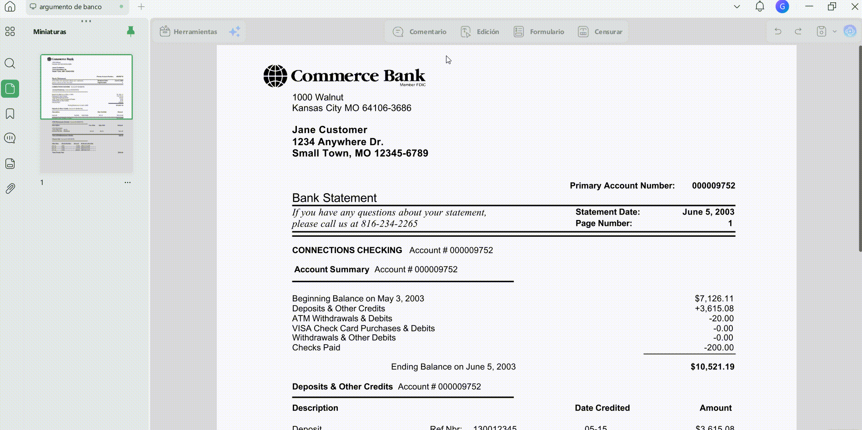Go to the Home icon
This screenshot has width=862, height=430.
pos(10,6)
